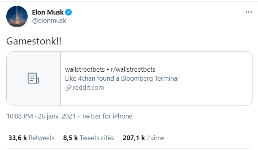This screenshot has height=150, width=258.
Task: Click the 207,1 k likes count number
Action: (x=134, y=138)
